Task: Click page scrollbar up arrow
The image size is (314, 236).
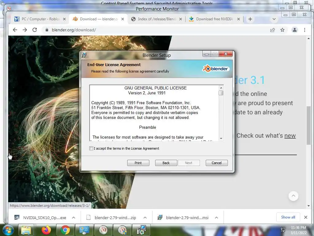Action: pyautogui.click(x=308, y=38)
